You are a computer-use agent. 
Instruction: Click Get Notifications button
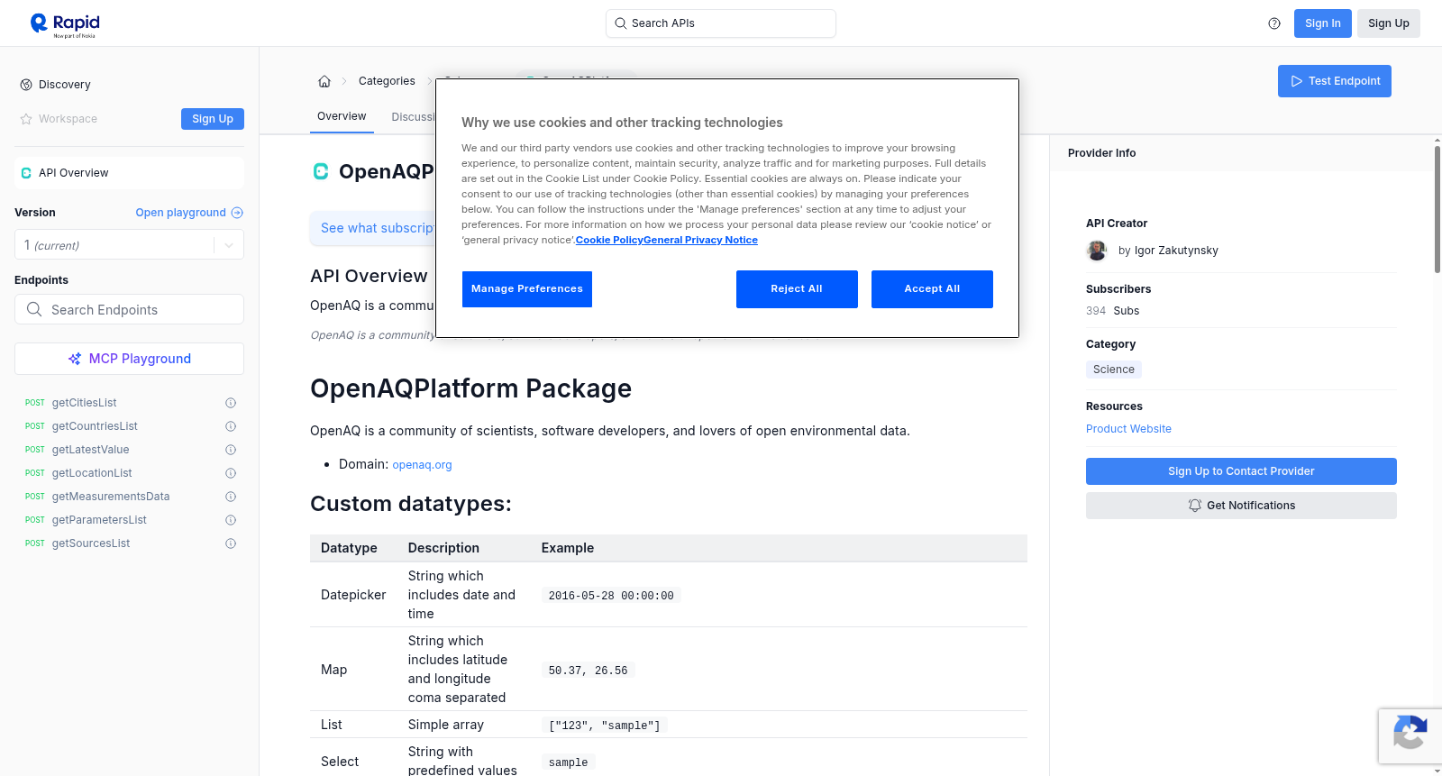(x=1241, y=506)
